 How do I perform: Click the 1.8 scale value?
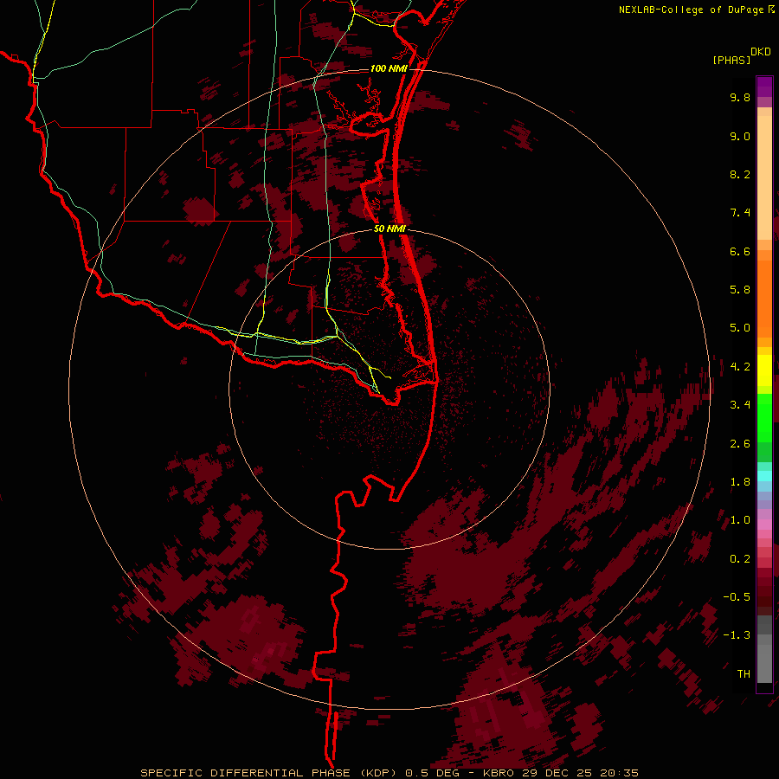[740, 482]
